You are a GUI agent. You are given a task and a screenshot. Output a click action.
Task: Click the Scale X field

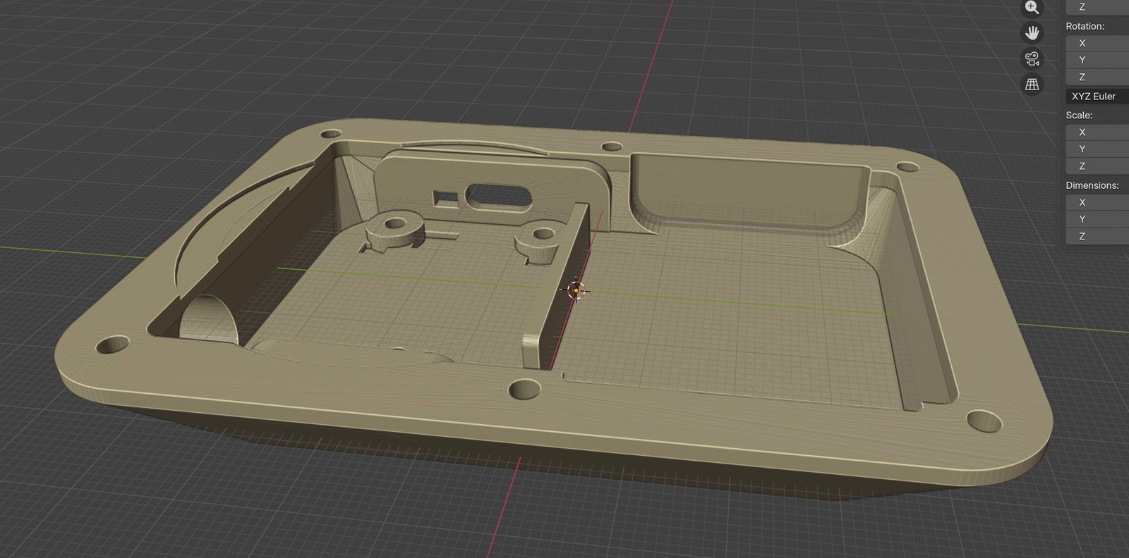point(1097,132)
